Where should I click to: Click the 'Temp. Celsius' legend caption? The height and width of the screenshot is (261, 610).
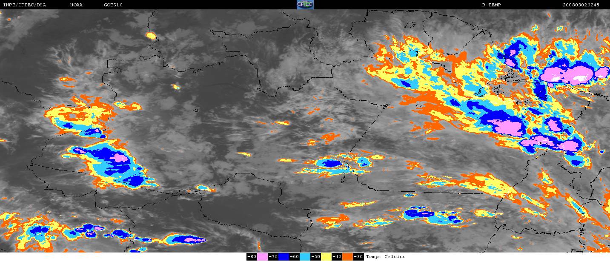tap(386, 257)
